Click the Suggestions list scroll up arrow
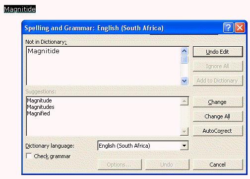The width and height of the screenshot is (250, 179). (184, 101)
